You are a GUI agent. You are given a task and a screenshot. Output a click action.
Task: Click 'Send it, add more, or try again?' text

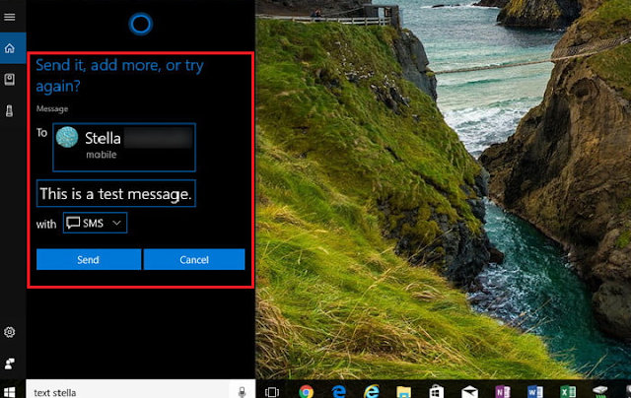(x=120, y=75)
